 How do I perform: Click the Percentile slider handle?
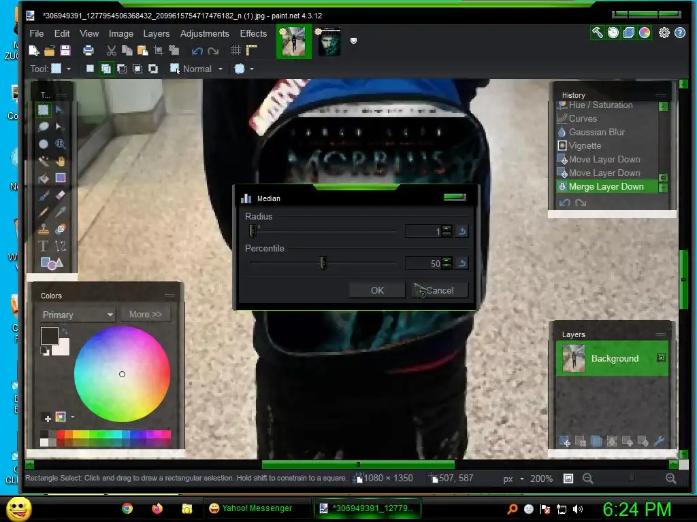pos(323,263)
